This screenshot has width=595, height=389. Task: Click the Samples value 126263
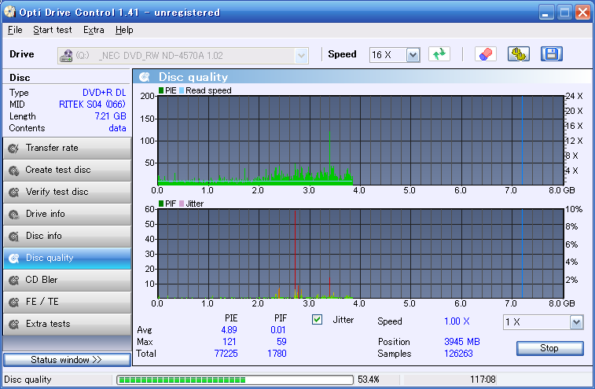[458, 354]
